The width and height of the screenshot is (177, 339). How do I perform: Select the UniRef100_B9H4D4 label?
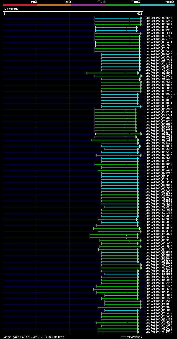pos(159,42)
